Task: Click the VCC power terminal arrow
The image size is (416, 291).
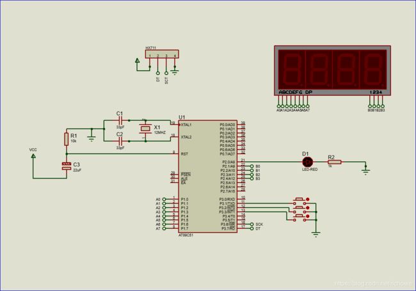Action: (33, 156)
